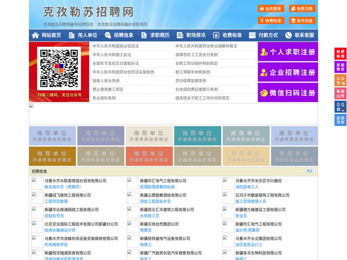Open company 乌鲁木齐水业集团有限公司

point(258,238)
